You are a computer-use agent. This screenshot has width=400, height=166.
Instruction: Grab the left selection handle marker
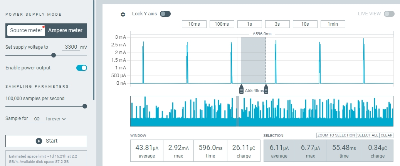(x=241, y=89)
